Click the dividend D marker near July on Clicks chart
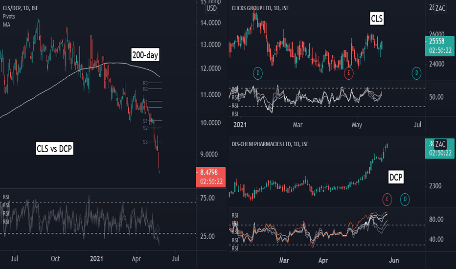Viewport: 456px width, 269px height. 416,73
